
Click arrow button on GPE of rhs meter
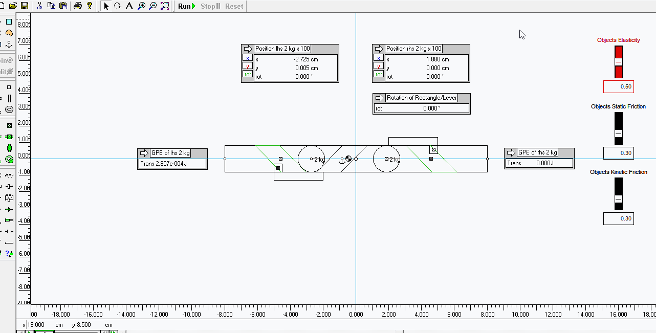[x=511, y=152]
